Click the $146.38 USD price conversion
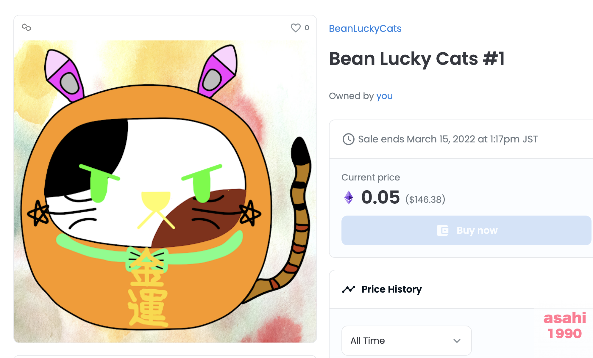The width and height of the screenshot is (593, 358). point(425,199)
